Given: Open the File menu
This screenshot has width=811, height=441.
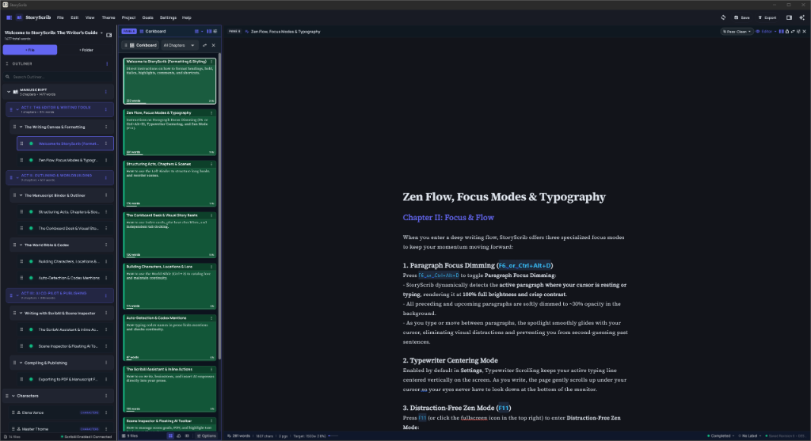Looking at the screenshot, I should click(60, 17).
